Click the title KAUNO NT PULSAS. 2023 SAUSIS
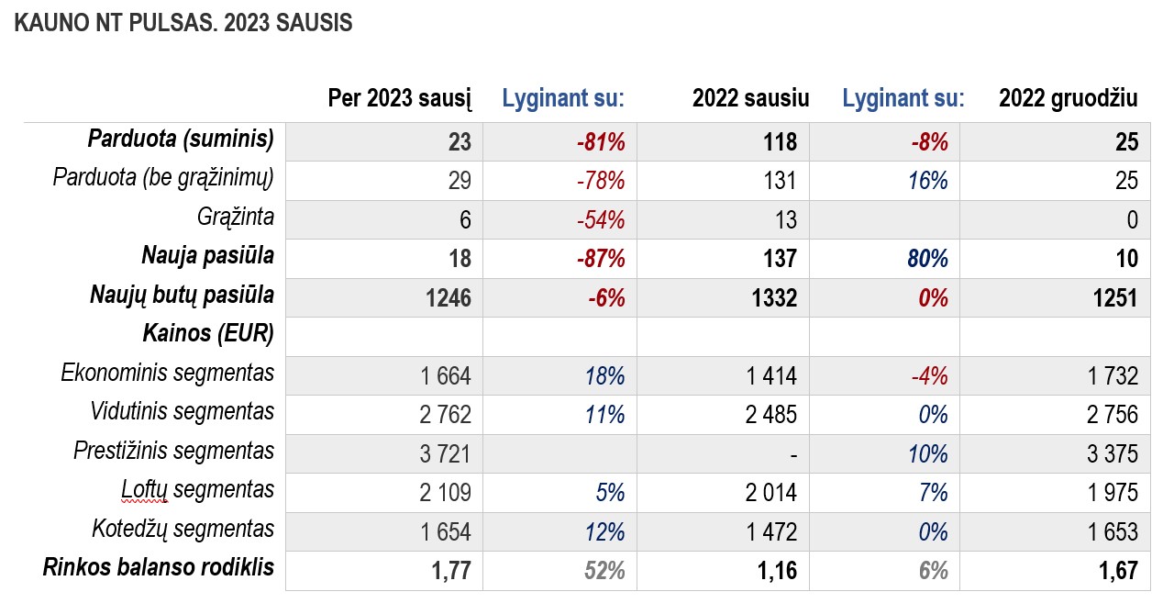 (x=183, y=24)
